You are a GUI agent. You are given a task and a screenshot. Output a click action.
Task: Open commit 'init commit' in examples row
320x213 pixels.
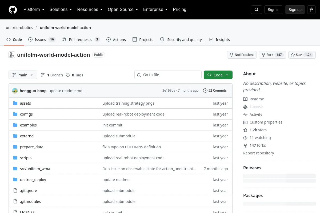click(112, 125)
